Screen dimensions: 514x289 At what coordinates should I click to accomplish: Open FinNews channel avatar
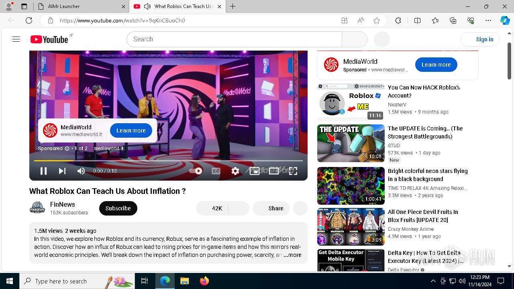point(37,208)
